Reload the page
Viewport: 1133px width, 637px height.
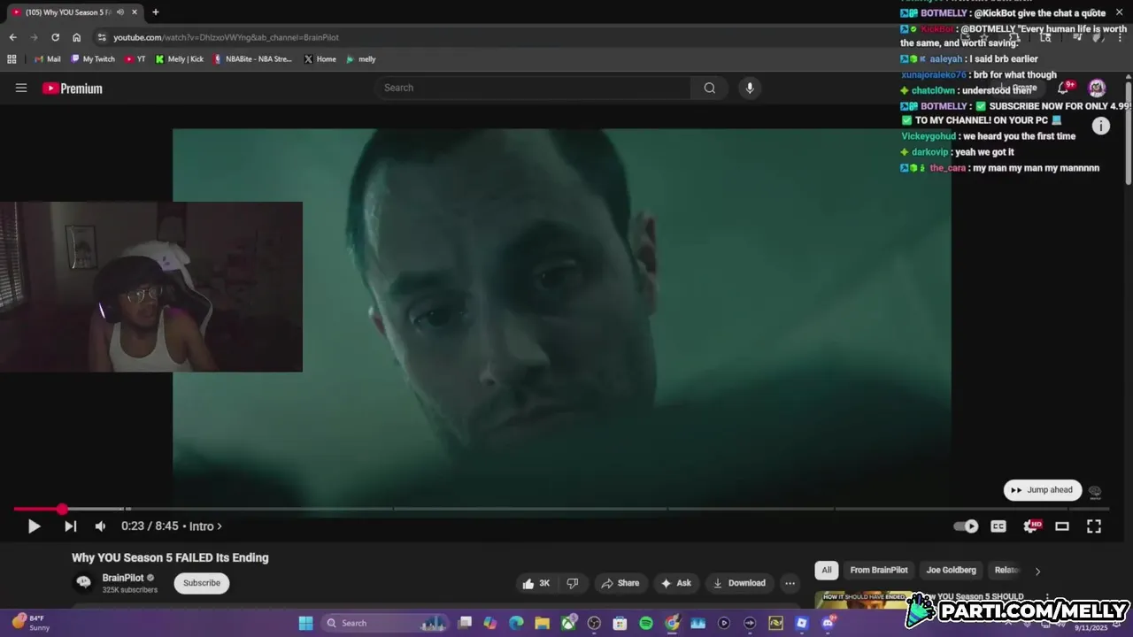click(x=55, y=37)
